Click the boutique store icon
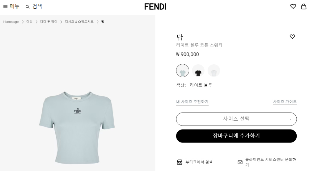 click(x=180, y=162)
